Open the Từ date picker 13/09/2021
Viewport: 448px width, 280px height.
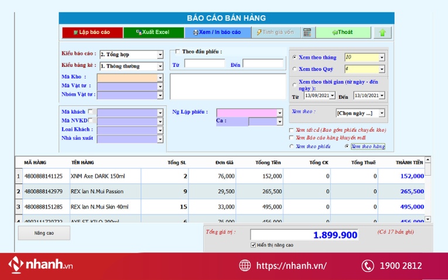pos(332,95)
